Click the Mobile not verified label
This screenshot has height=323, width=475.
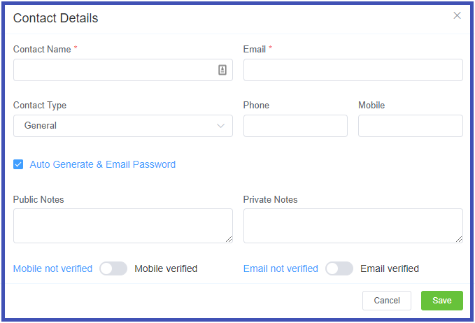52,268
